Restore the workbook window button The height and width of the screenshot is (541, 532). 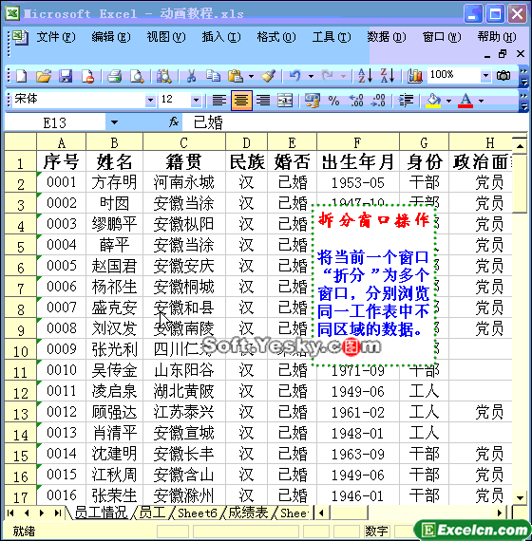[503, 53]
